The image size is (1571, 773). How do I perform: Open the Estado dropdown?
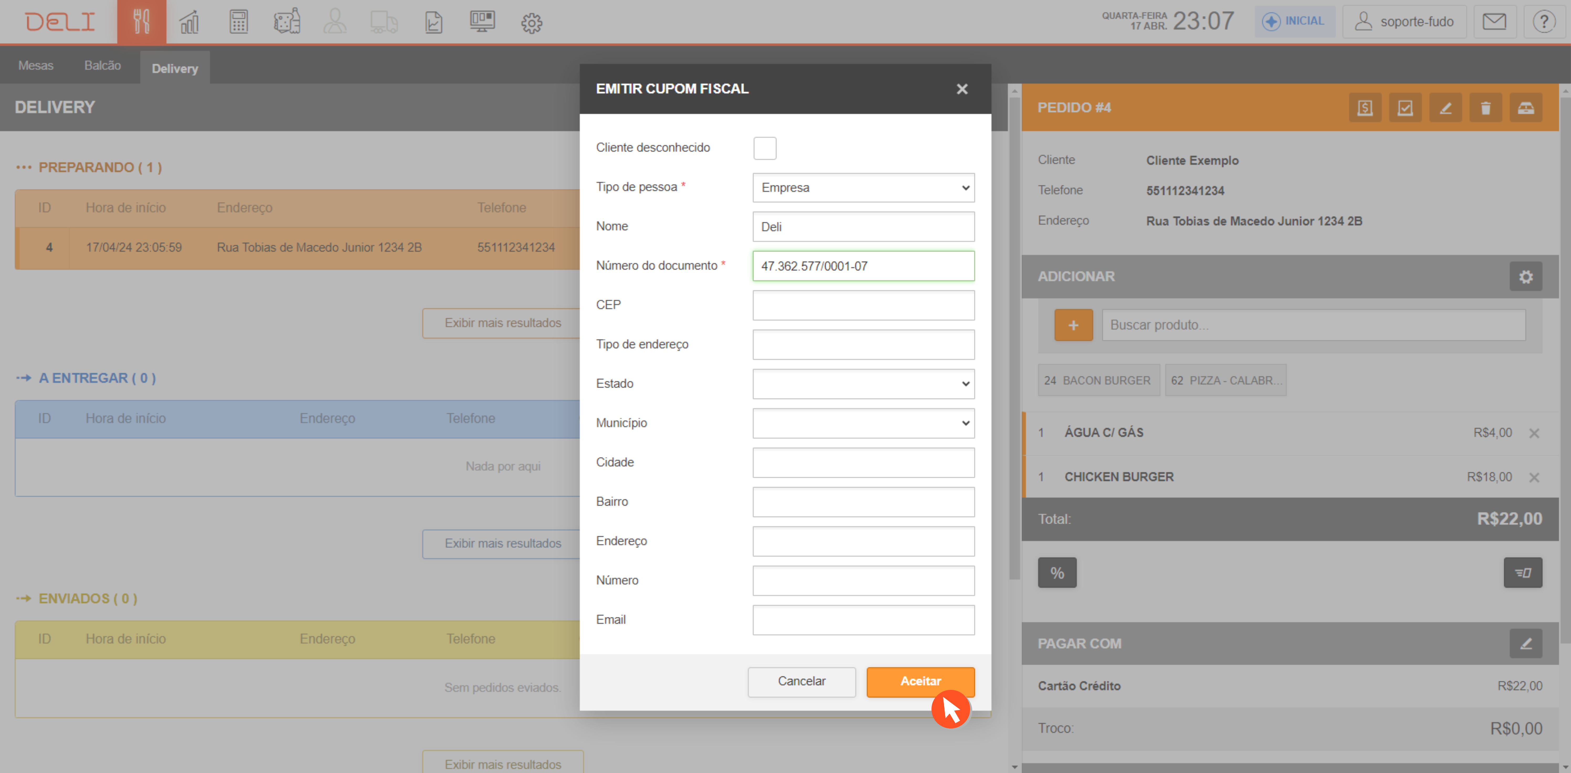pyautogui.click(x=864, y=384)
